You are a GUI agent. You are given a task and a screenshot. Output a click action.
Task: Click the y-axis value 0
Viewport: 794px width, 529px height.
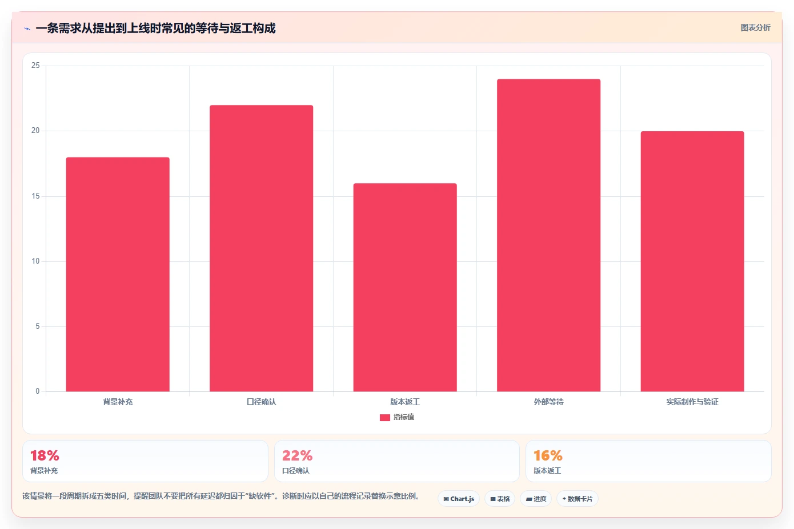[x=38, y=391]
